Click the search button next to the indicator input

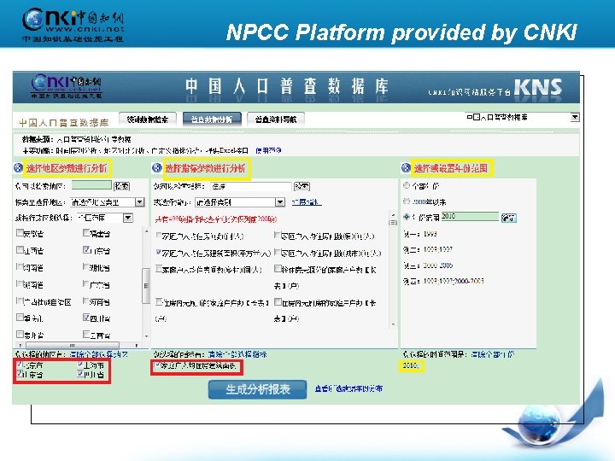coord(302,186)
